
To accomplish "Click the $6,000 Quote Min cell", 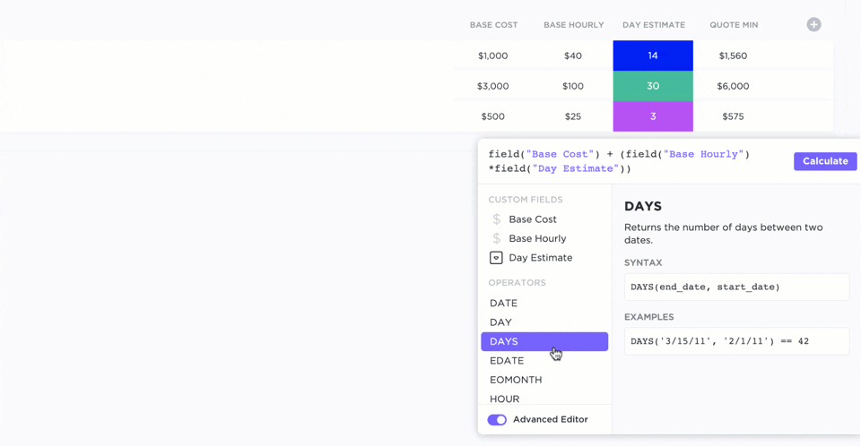I will [733, 86].
